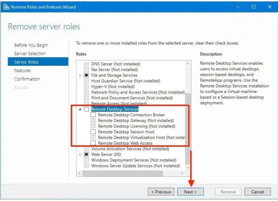Click Windows Server Update Services checkbox
Screen dimensions: 278x201
click(86, 166)
